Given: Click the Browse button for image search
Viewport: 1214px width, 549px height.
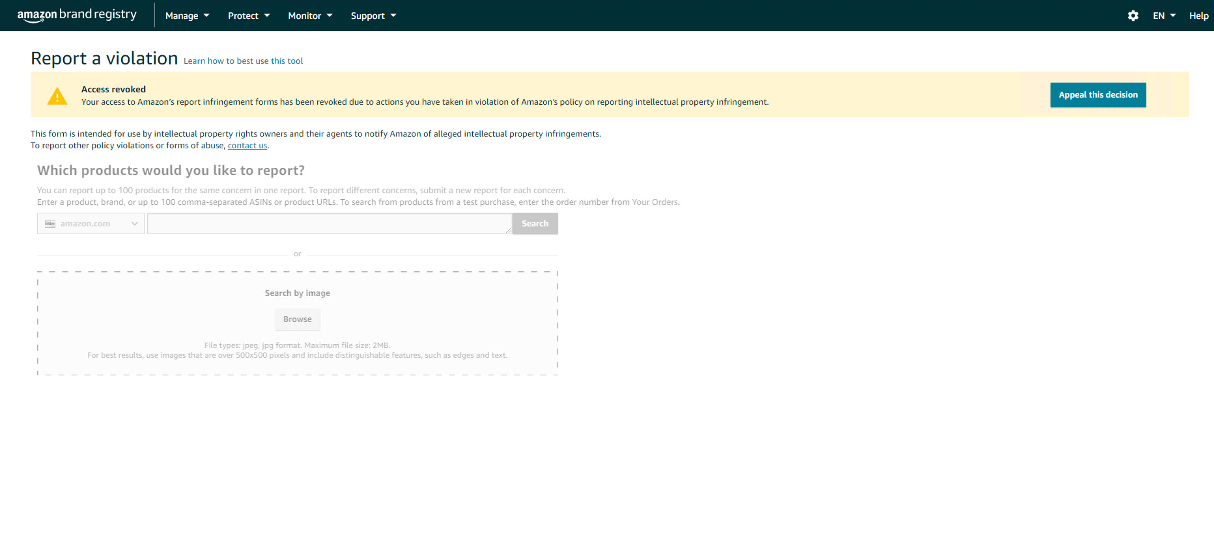Looking at the screenshot, I should (x=298, y=319).
